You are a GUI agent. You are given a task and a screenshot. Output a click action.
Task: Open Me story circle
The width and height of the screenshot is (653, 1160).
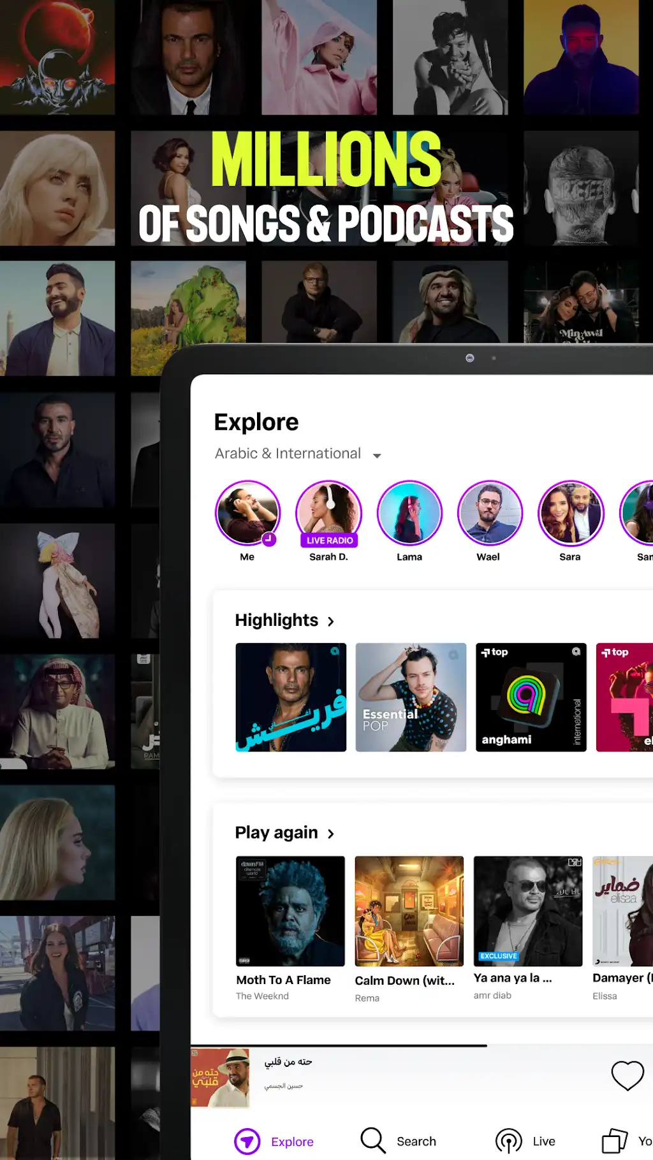click(248, 513)
